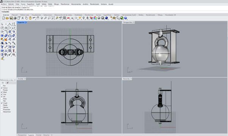Save the model with the floppy disk icon
The width and height of the screenshot is (228, 136).
11,18
